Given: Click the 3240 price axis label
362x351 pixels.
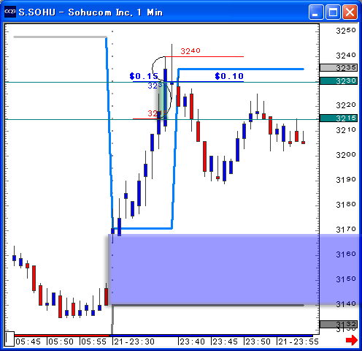Looking at the screenshot, I should click(x=346, y=56).
